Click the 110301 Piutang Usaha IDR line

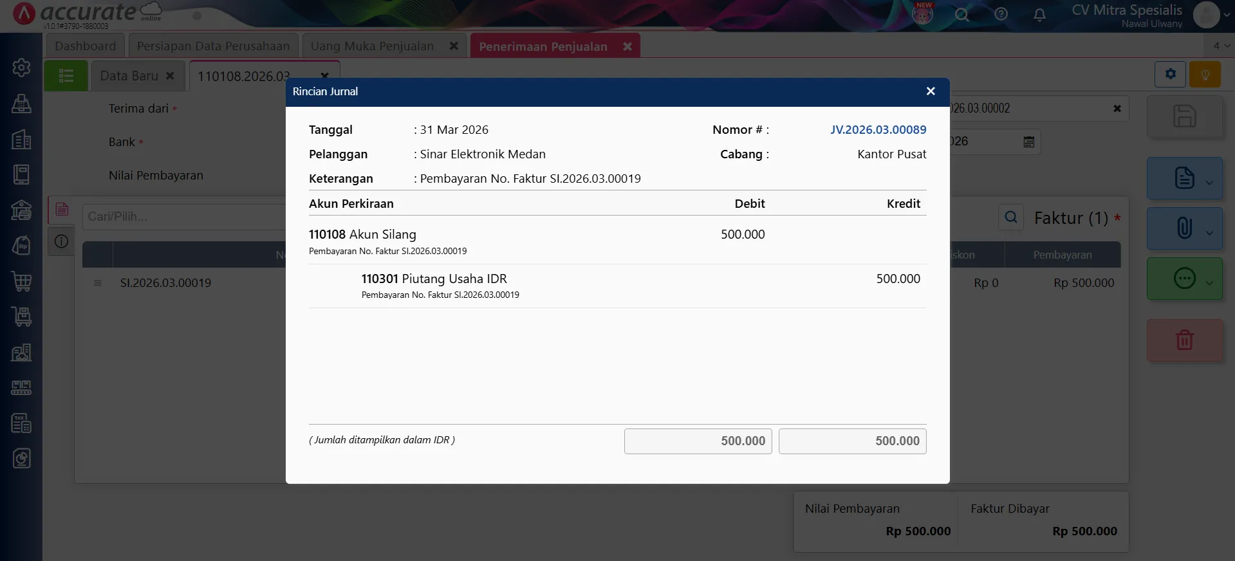click(617, 286)
